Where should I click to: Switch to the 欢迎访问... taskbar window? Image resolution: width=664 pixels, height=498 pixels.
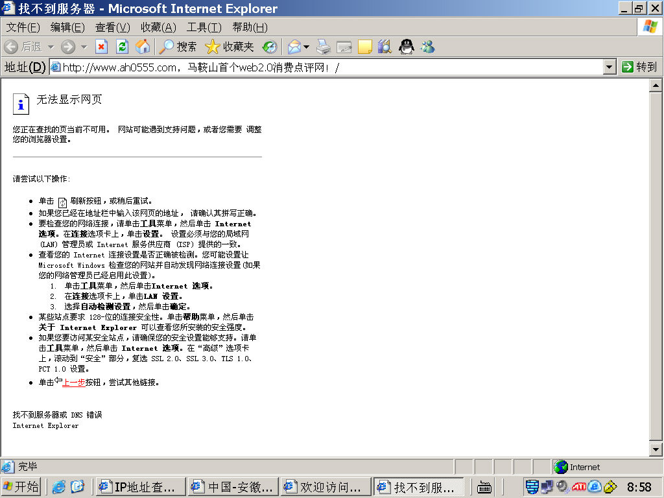tap(326, 487)
